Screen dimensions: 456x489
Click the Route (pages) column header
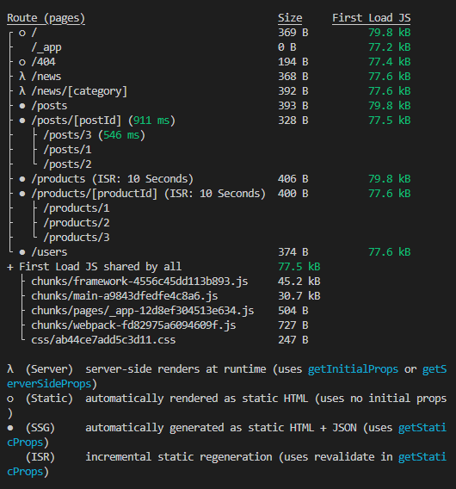46,18
